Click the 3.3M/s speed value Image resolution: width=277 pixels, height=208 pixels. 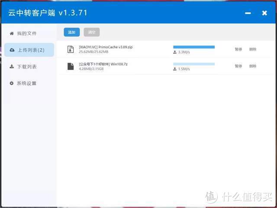click(184, 52)
